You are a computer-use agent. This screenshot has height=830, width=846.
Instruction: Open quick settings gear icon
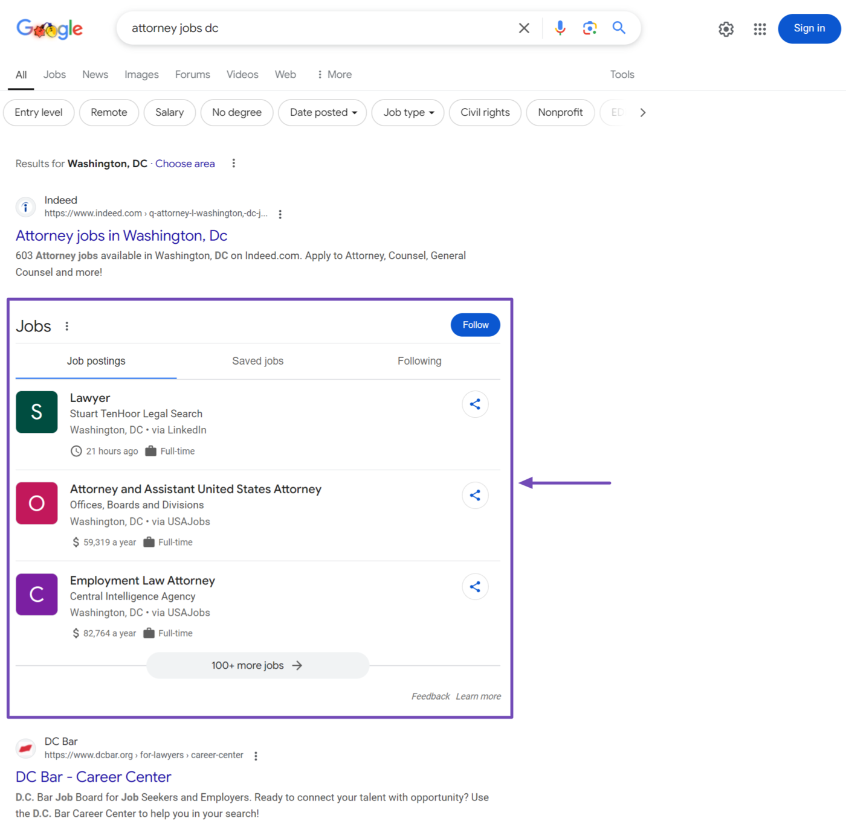(726, 29)
